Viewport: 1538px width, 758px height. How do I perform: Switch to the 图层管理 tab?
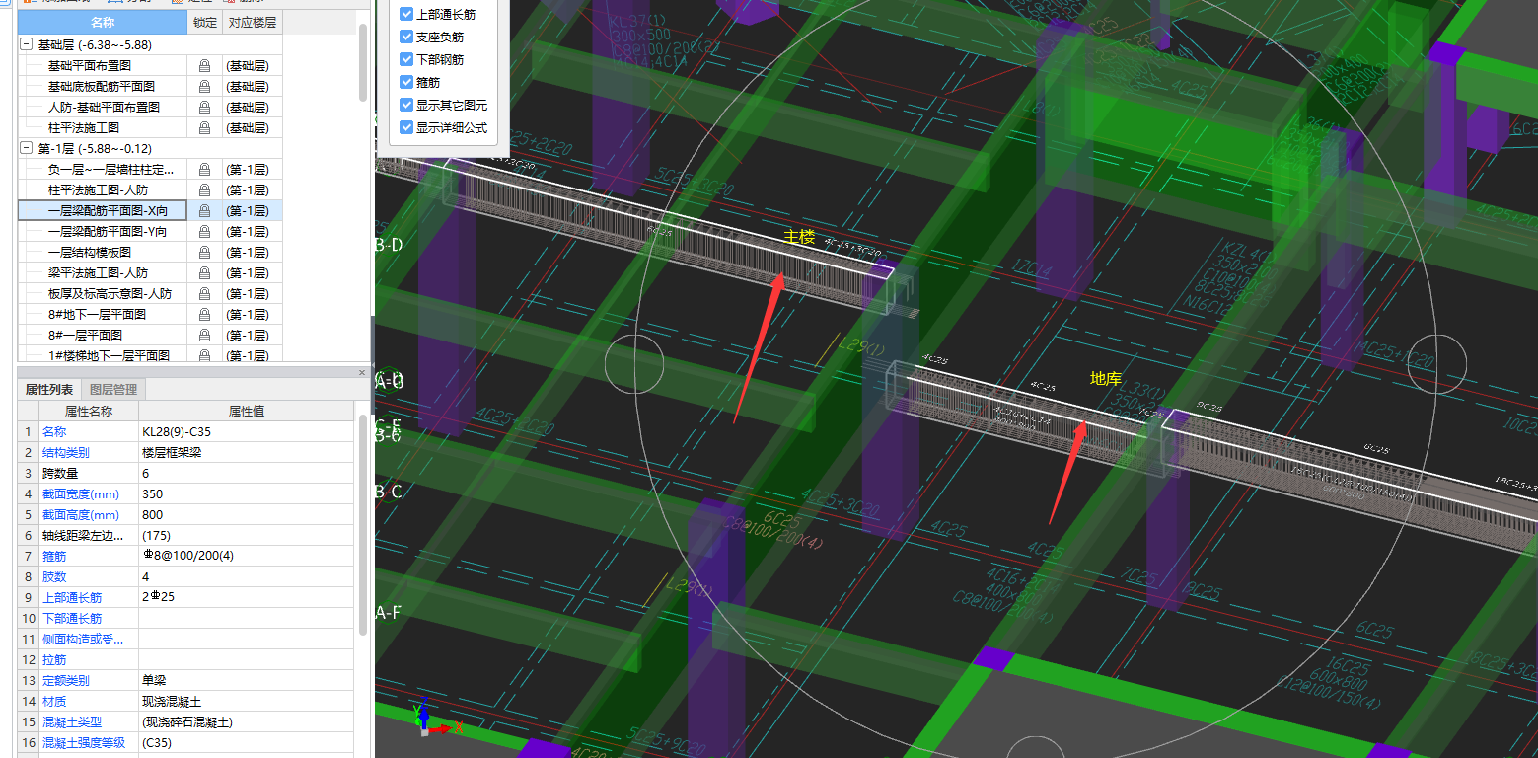113,390
